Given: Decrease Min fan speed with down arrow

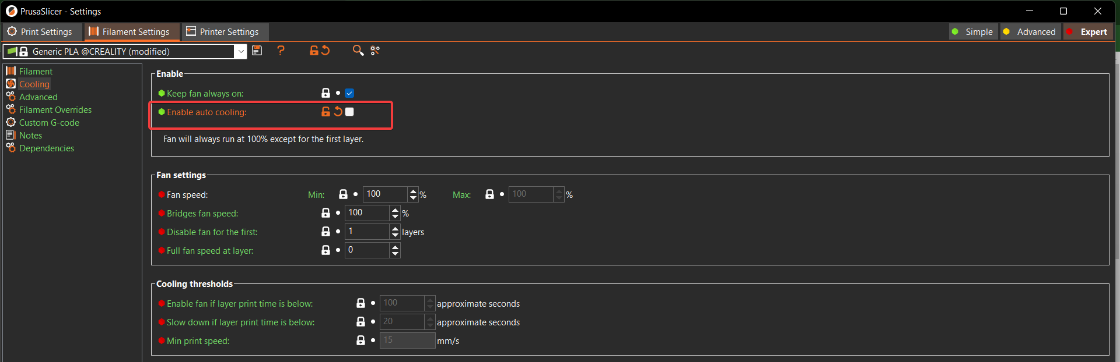Looking at the screenshot, I should 413,198.
